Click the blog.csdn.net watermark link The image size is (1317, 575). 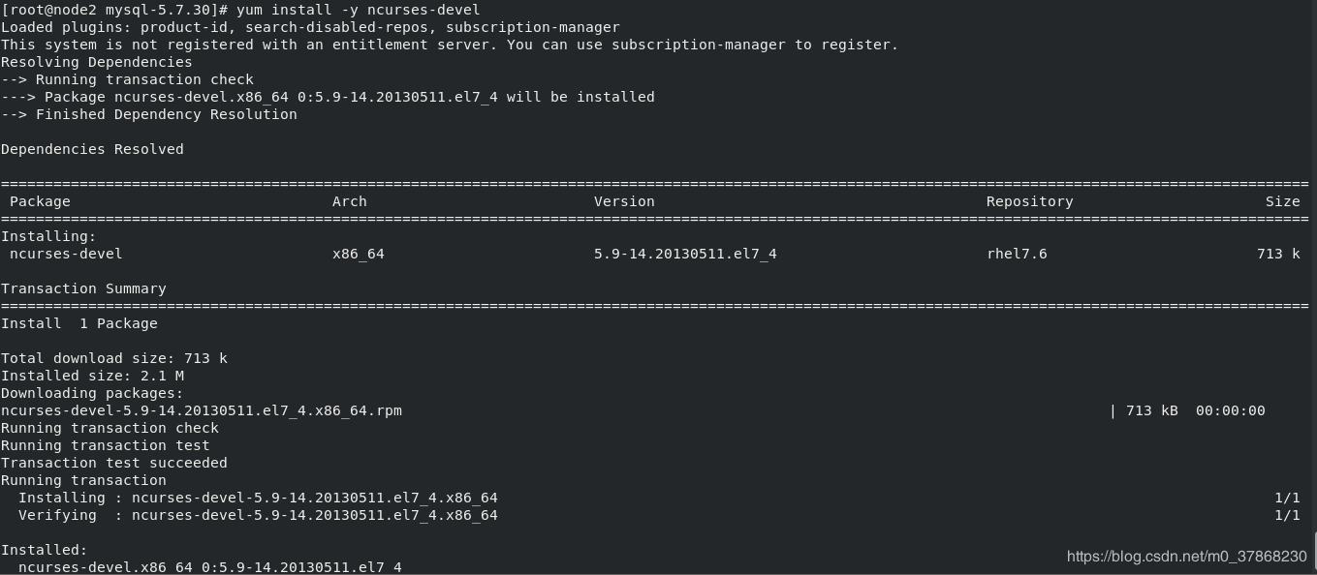(1186, 557)
